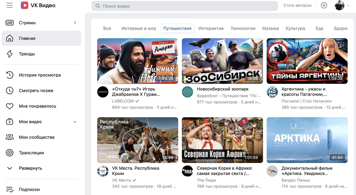This screenshot has height=195, width=356.
Task: Open LABELCOM channel avatar
Action: 103,92
